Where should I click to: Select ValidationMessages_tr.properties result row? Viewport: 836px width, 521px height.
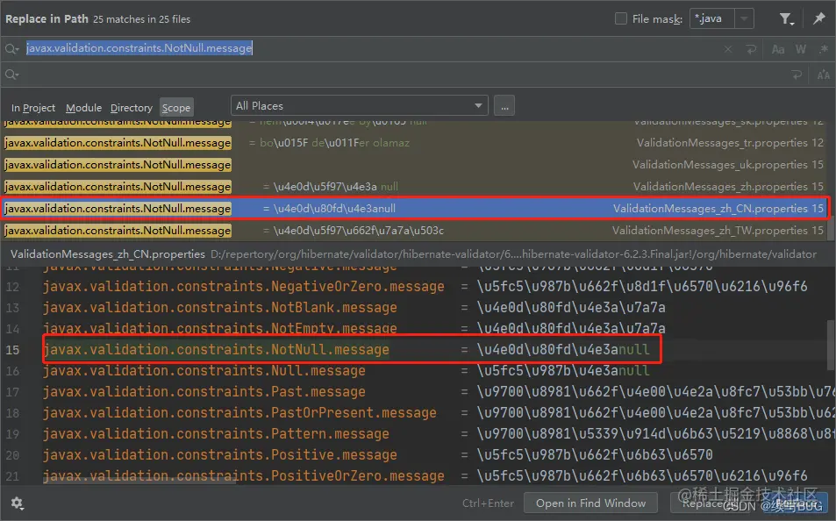click(x=414, y=143)
